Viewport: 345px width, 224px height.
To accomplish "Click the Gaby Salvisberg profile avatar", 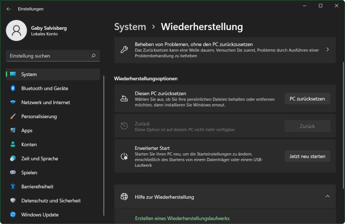I will click(x=17, y=30).
